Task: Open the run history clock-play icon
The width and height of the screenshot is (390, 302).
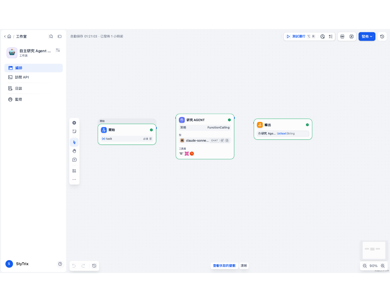Action: click(x=323, y=36)
